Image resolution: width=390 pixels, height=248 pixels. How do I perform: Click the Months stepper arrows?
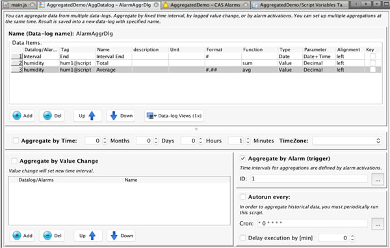105,141
